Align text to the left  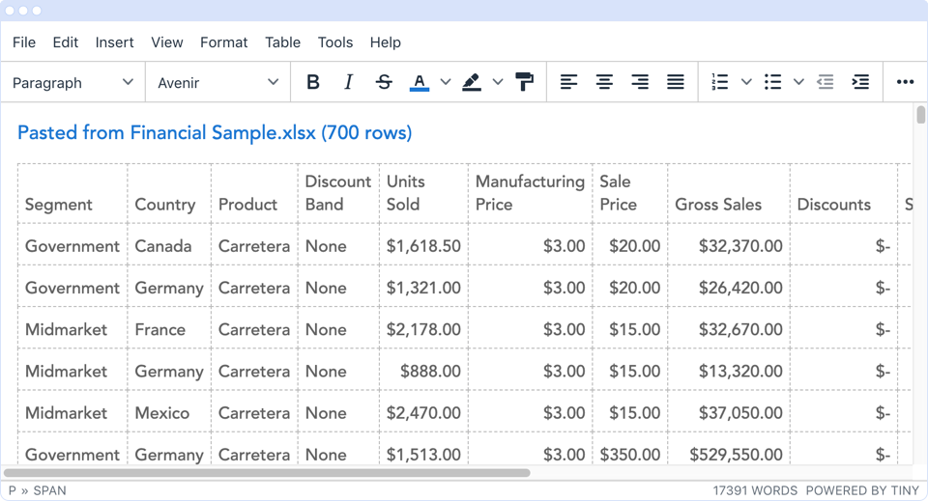[x=569, y=83]
